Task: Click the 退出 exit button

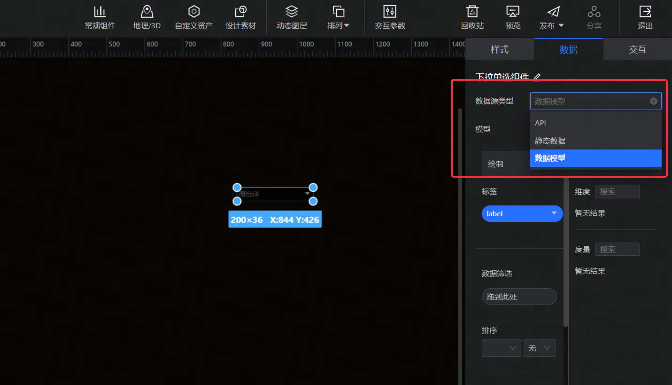Action: (x=645, y=17)
